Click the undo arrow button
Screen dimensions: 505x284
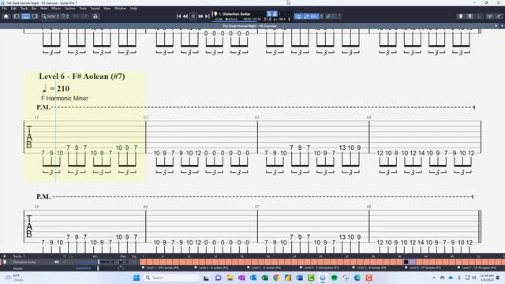(77, 16)
